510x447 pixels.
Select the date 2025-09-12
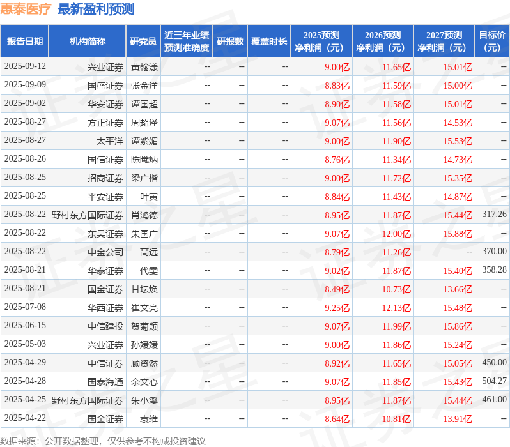25,66
